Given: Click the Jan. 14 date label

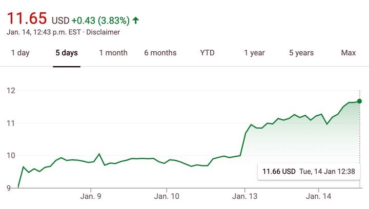Looking at the screenshot, I should point(319,196).
